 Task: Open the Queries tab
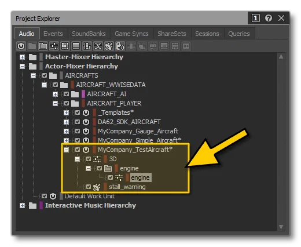pyautogui.click(x=239, y=34)
